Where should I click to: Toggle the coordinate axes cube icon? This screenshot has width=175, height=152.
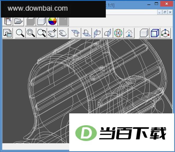click(165, 33)
